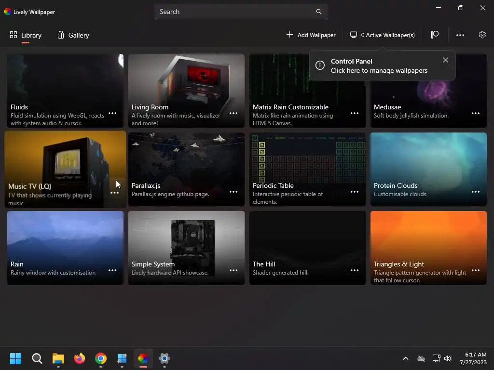Show hidden system tray icons
The height and width of the screenshot is (370, 494).
click(406, 358)
